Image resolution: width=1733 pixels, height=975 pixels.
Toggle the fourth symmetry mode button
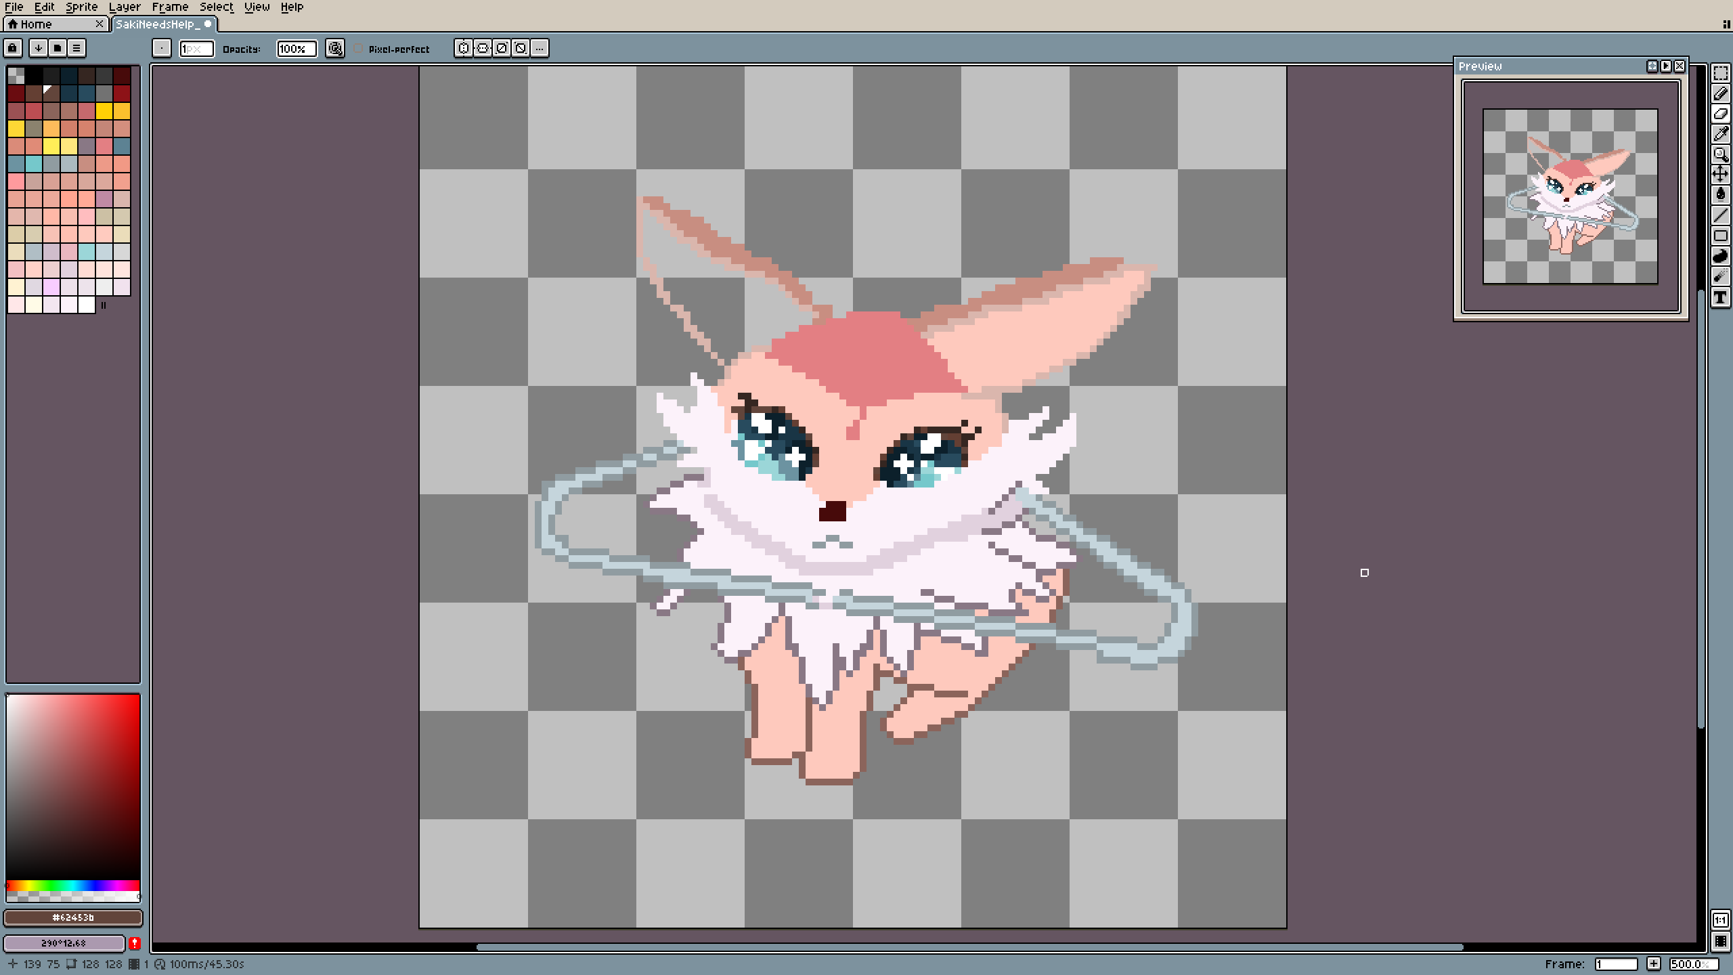521,48
